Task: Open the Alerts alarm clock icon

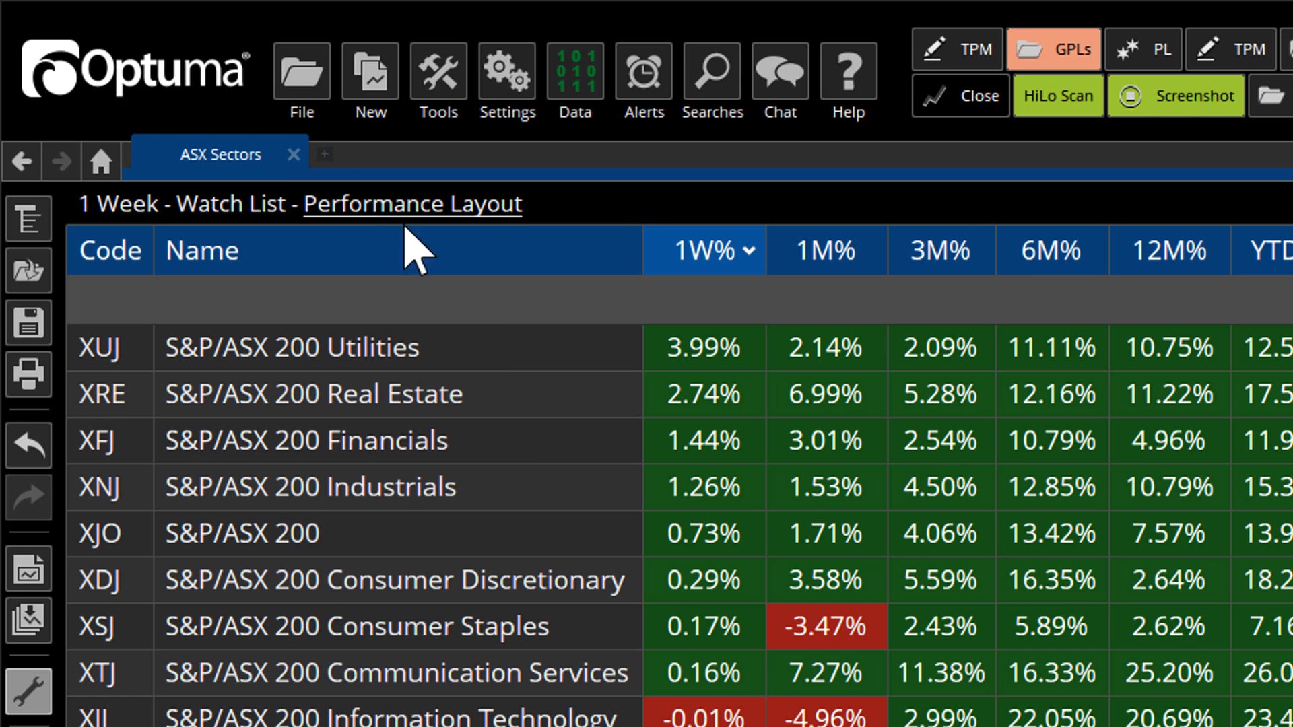Action: pyautogui.click(x=644, y=71)
